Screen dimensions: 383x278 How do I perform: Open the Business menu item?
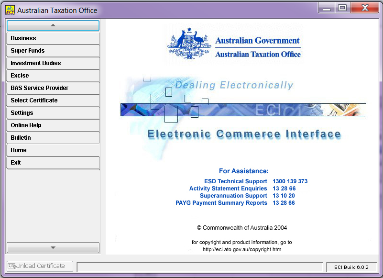pyautogui.click(x=53, y=38)
